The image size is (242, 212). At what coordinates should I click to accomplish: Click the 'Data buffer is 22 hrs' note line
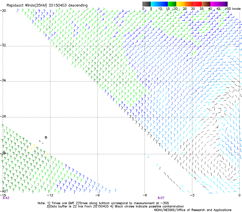pos(115,206)
